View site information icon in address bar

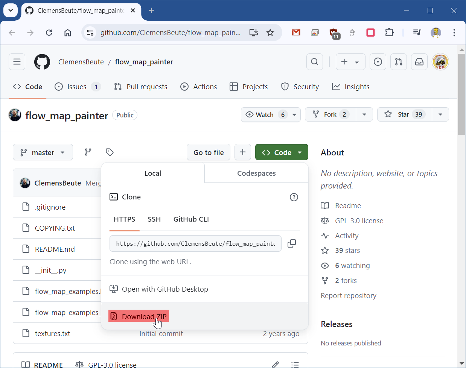tap(90, 33)
